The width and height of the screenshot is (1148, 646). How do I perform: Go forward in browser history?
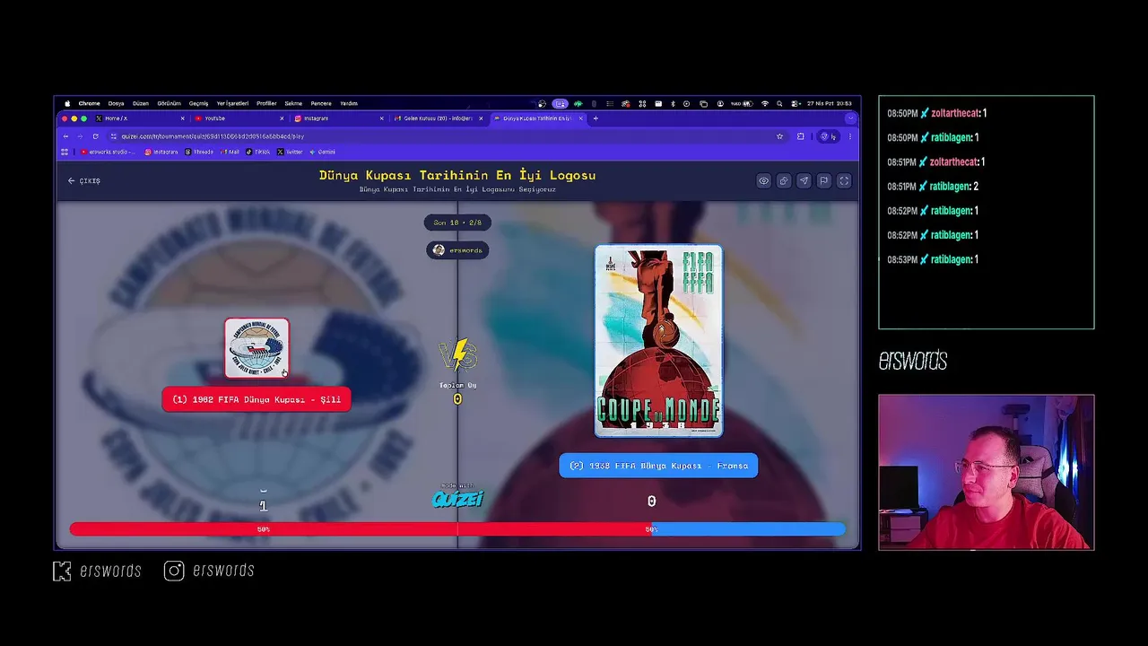80,136
